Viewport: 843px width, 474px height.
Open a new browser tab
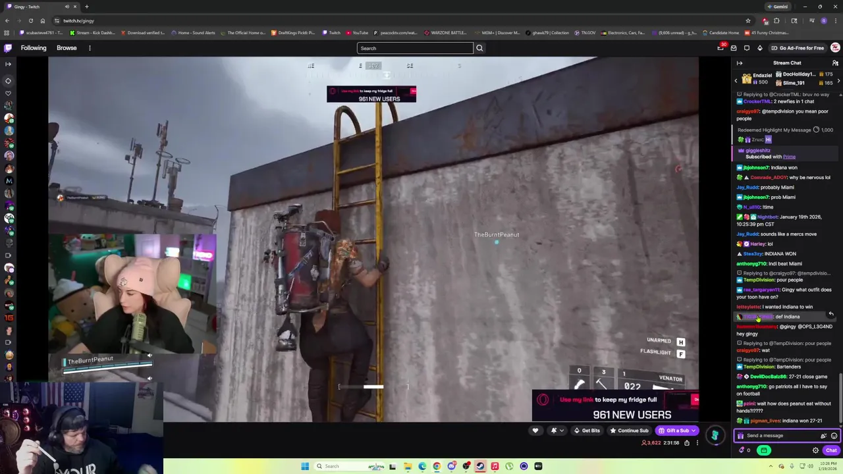(86, 7)
